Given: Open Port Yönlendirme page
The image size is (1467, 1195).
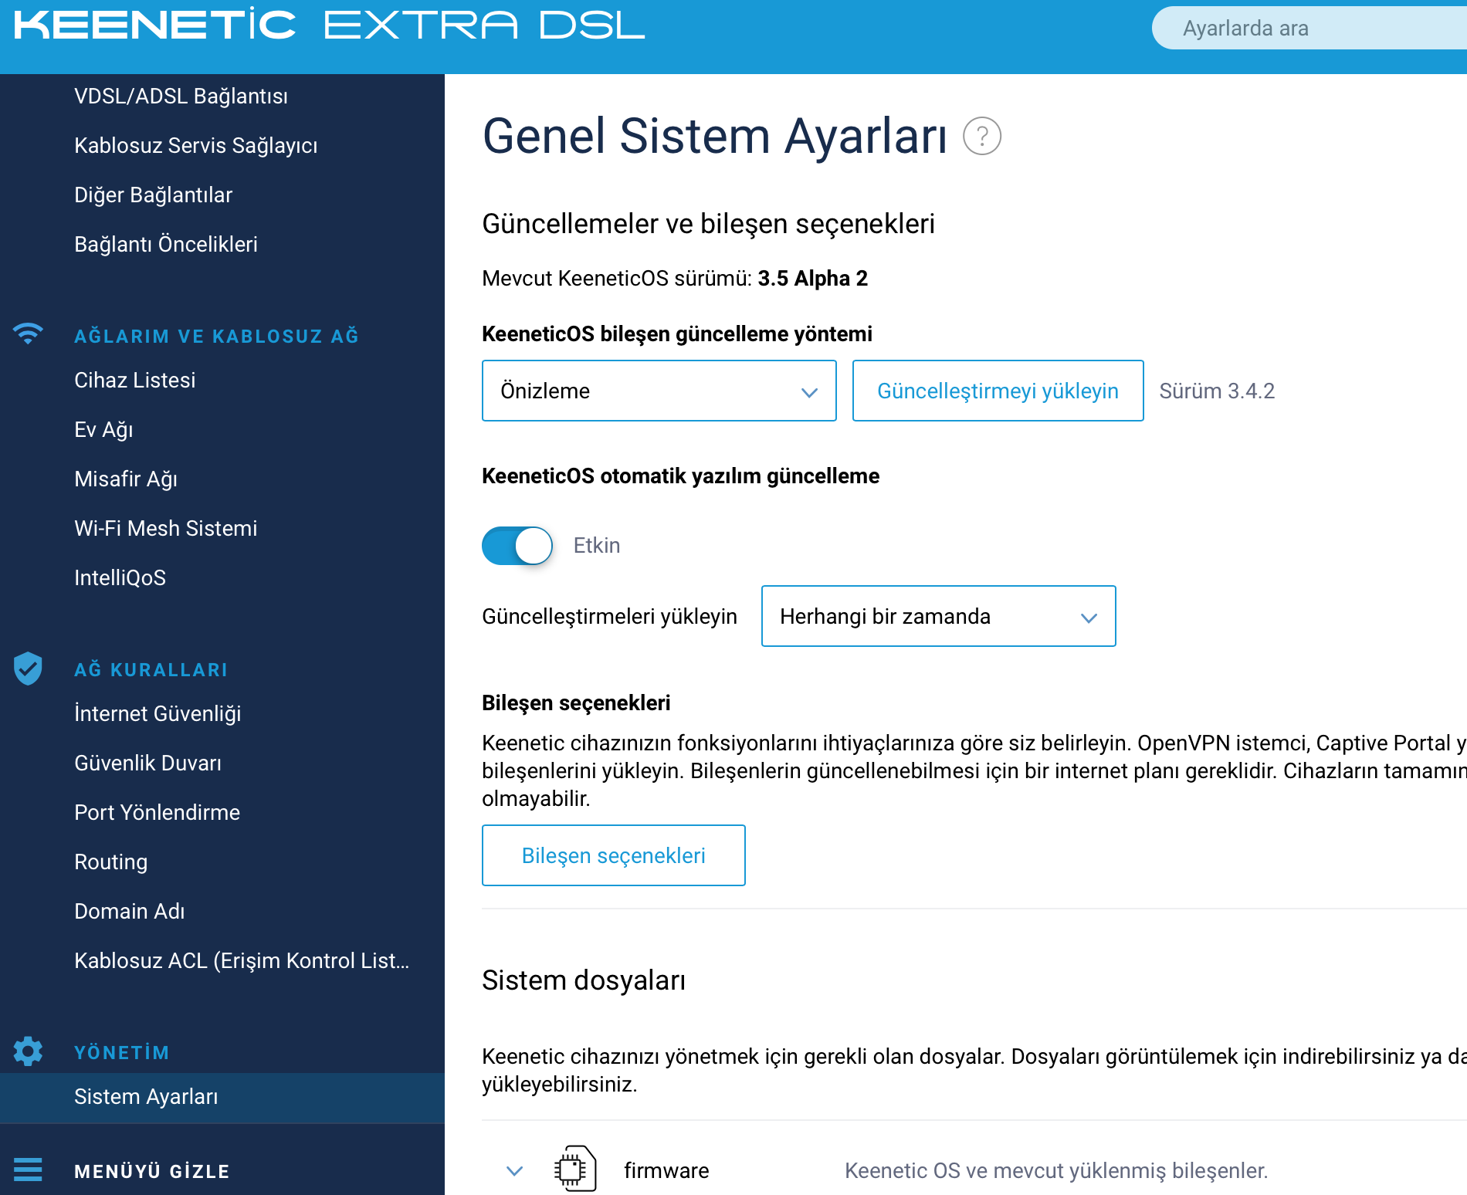Looking at the screenshot, I should [157, 812].
